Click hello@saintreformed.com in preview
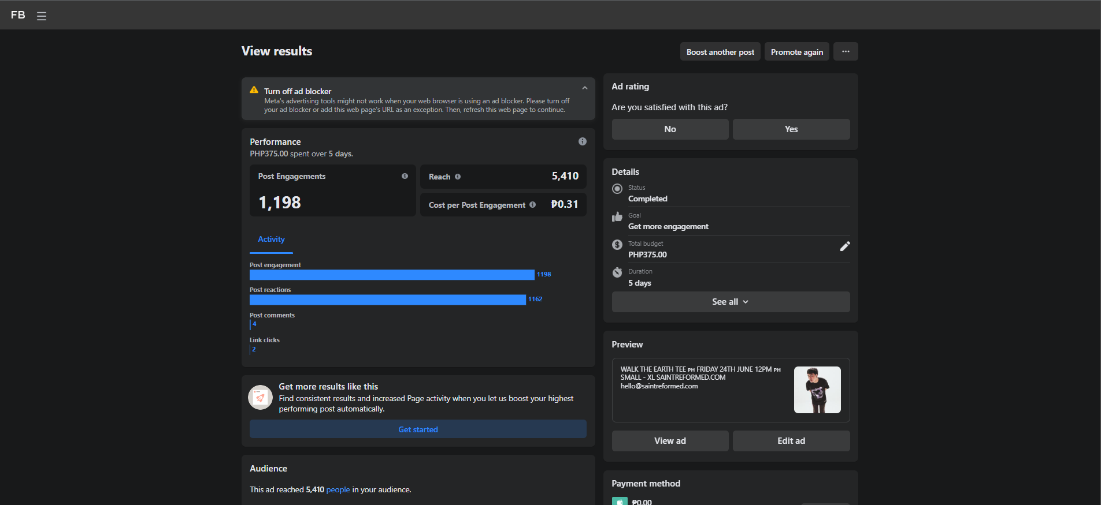The image size is (1101, 505). [x=659, y=386]
